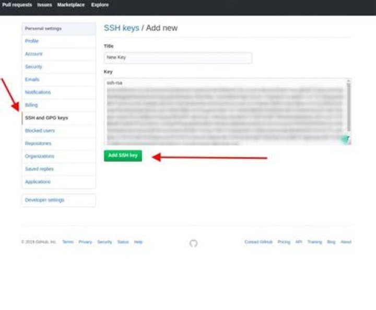Open Applications settings
Screen dimensions: 376x310
[58, 182]
